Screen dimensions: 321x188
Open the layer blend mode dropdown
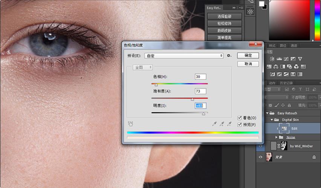click(276, 97)
